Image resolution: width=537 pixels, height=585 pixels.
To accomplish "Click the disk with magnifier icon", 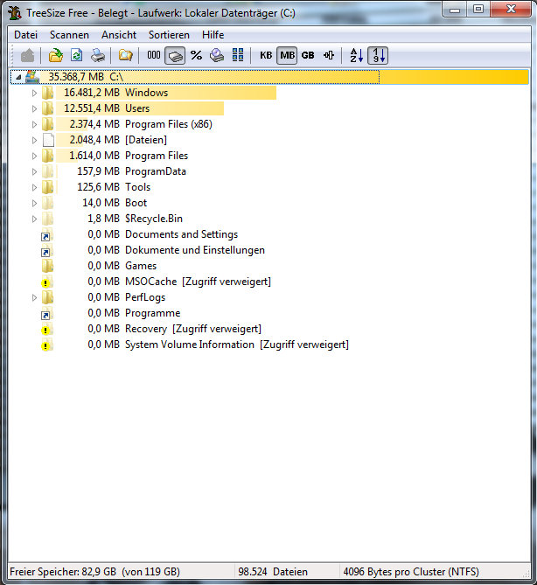I will (x=217, y=56).
